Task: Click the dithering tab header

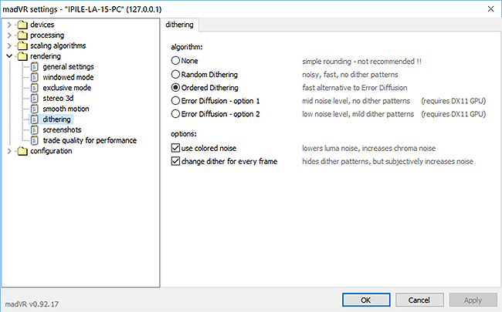Action: [180, 25]
